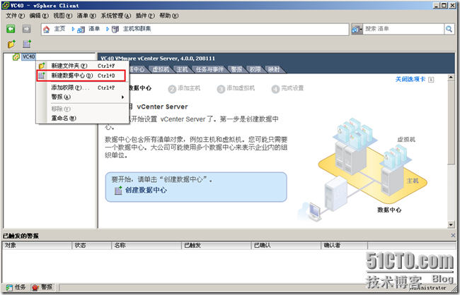Click the Home house icon in breadcrumb
Viewport: 460px width, 295px height.
46,29
